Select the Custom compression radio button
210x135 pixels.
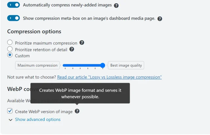(x=10, y=56)
